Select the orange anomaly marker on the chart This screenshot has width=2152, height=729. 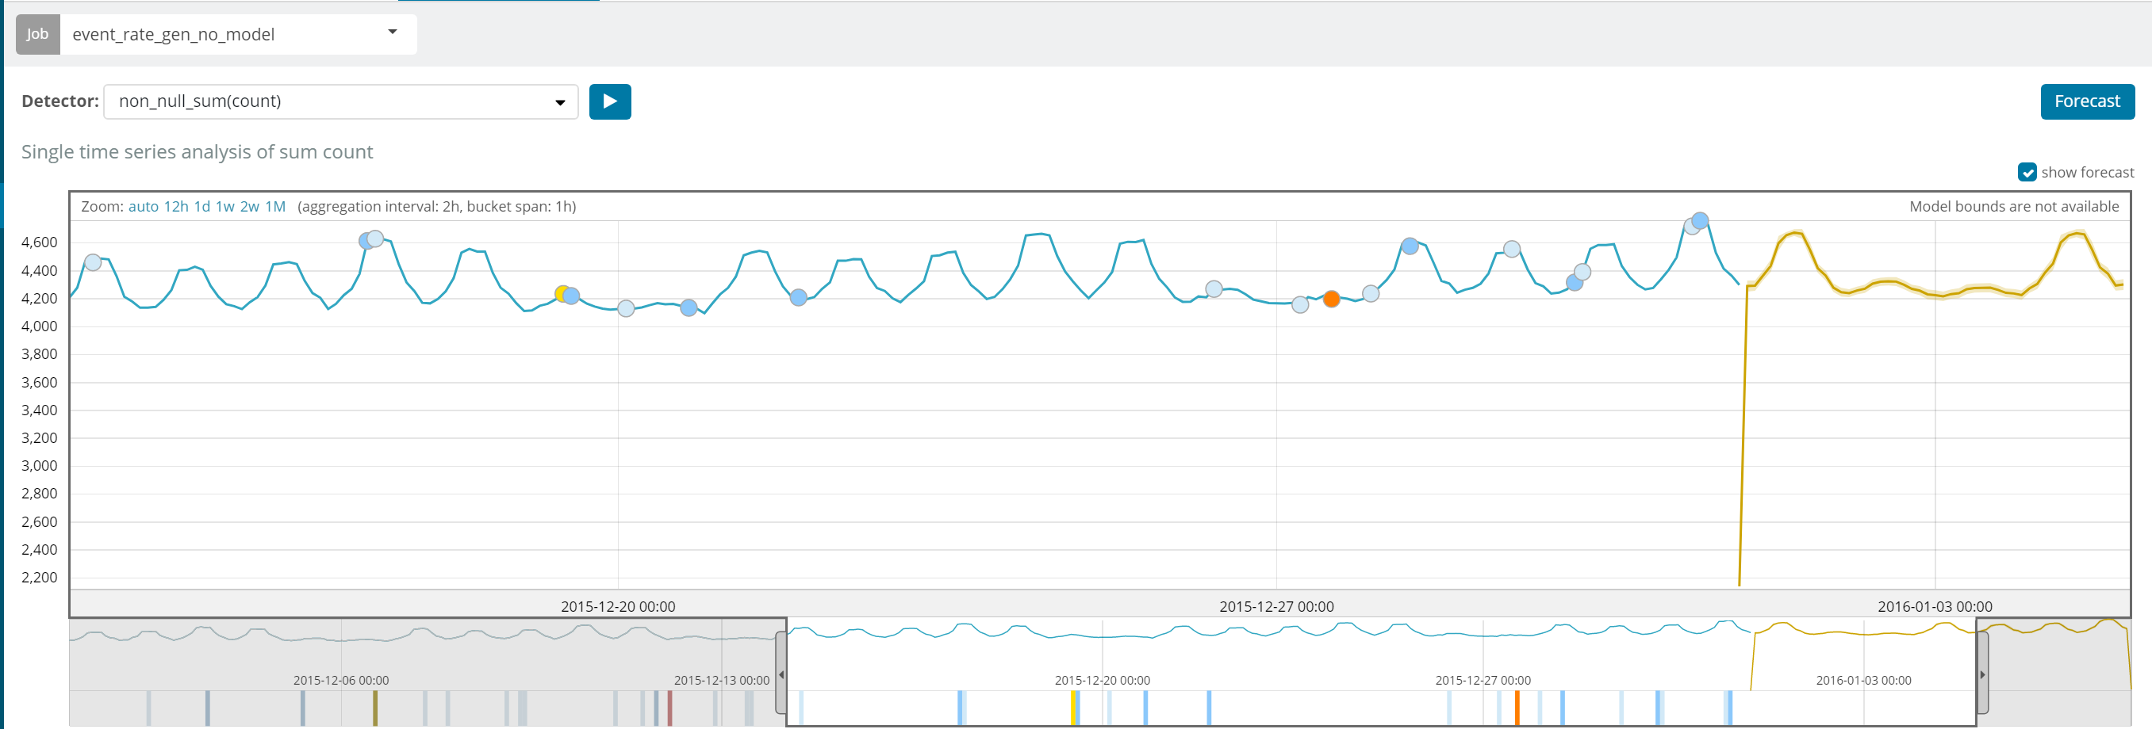1332,299
